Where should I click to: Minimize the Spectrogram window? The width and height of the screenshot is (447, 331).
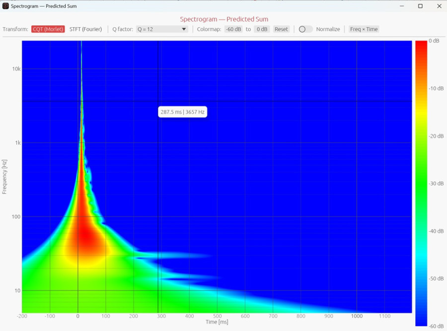402,6
